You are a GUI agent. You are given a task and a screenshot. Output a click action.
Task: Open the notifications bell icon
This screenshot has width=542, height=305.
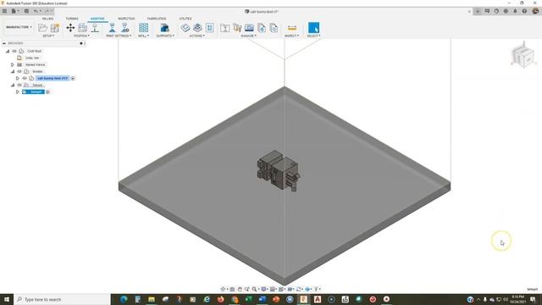[x=515, y=11]
